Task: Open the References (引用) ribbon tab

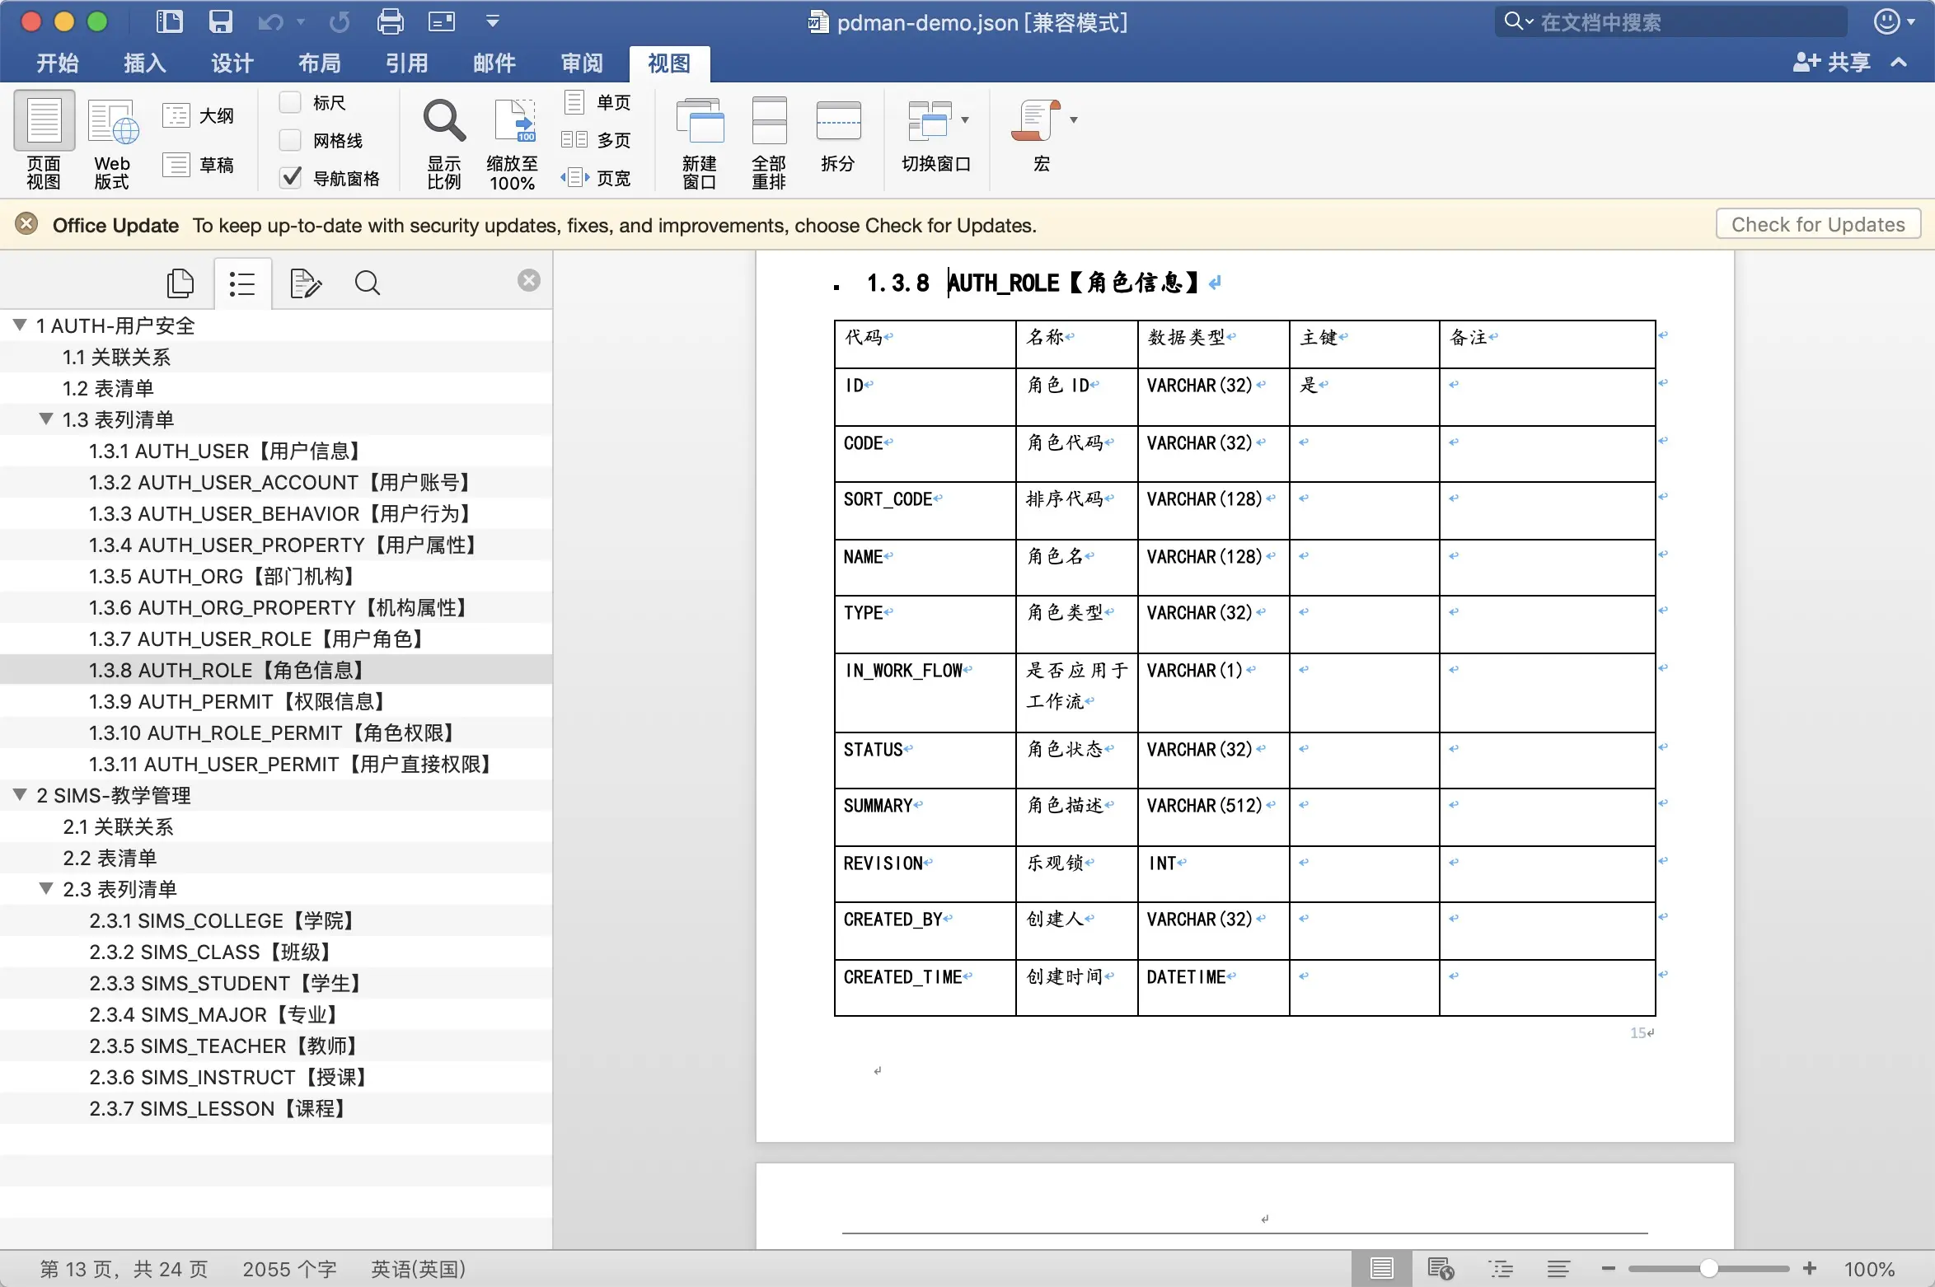Action: pyautogui.click(x=407, y=63)
